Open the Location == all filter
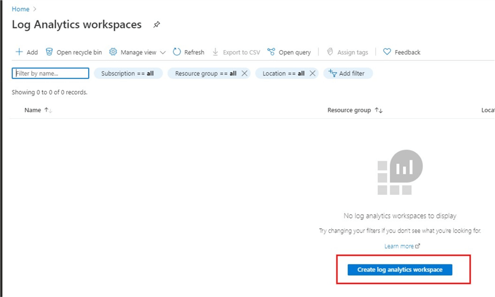 [x=283, y=73]
